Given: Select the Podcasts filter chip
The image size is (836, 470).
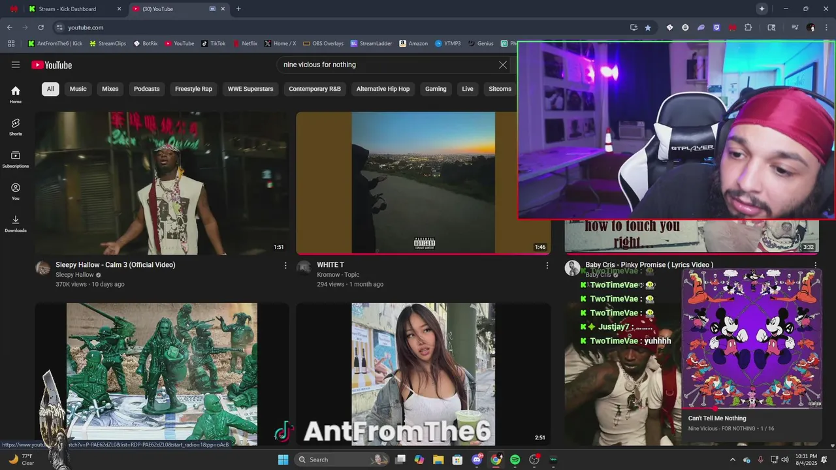Looking at the screenshot, I should pos(146,89).
